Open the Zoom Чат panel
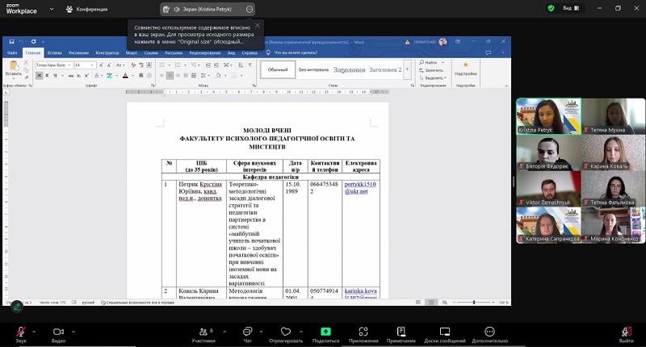 coord(247,335)
